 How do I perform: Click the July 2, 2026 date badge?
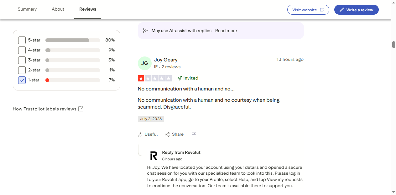click(151, 119)
